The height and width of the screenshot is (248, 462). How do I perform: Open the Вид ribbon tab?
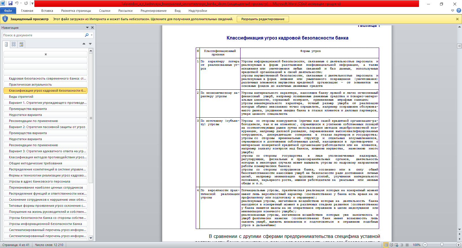[178, 11]
